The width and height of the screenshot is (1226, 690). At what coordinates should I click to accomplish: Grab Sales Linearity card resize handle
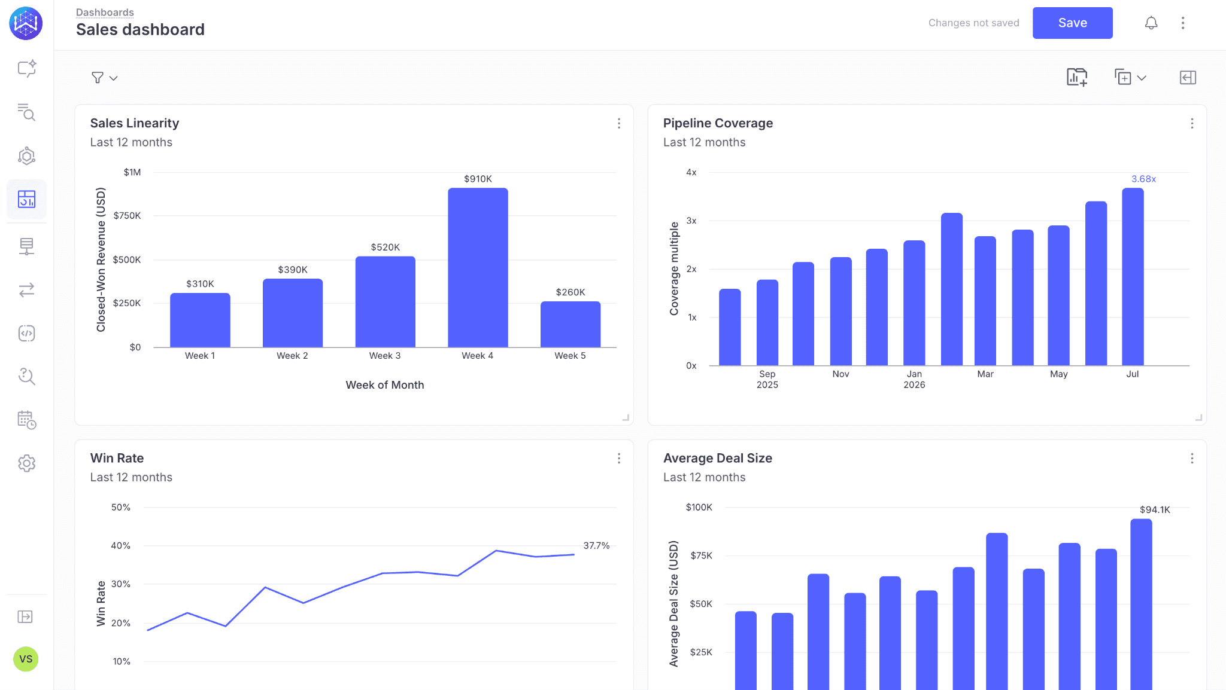pyautogui.click(x=626, y=418)
